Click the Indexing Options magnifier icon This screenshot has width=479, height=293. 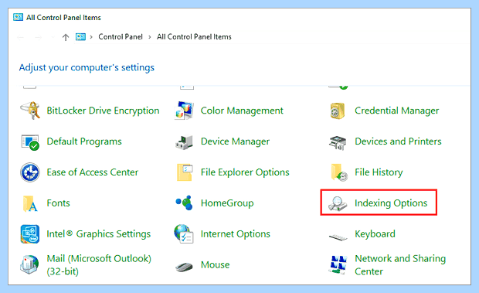(x=338, y=204)
